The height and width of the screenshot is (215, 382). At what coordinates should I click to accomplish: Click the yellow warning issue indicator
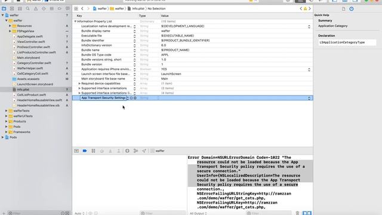305,8
